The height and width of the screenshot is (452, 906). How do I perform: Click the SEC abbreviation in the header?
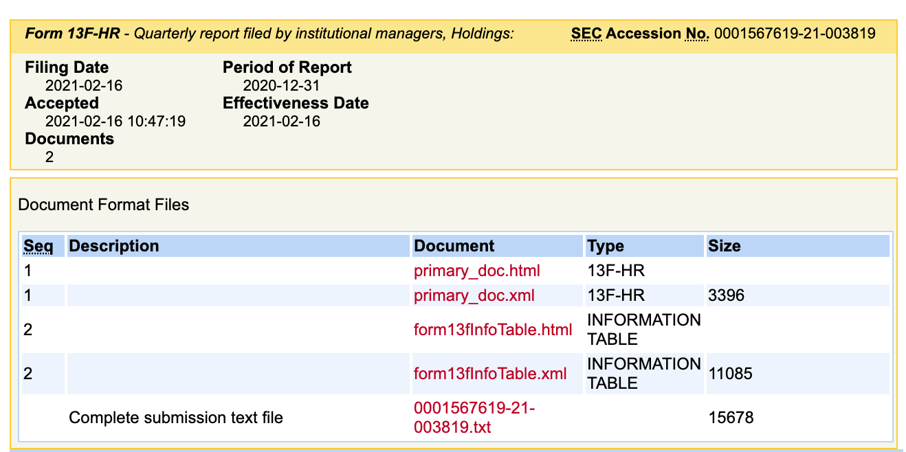586,34
